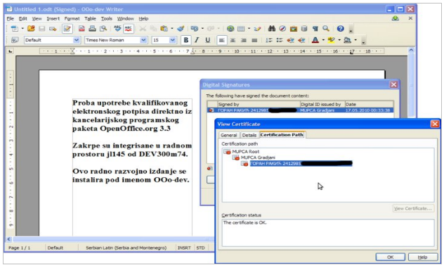444x265 pixels.
Task: Click the Print File Directly icon
Action: pyautogui.click(x=92, y=29)
